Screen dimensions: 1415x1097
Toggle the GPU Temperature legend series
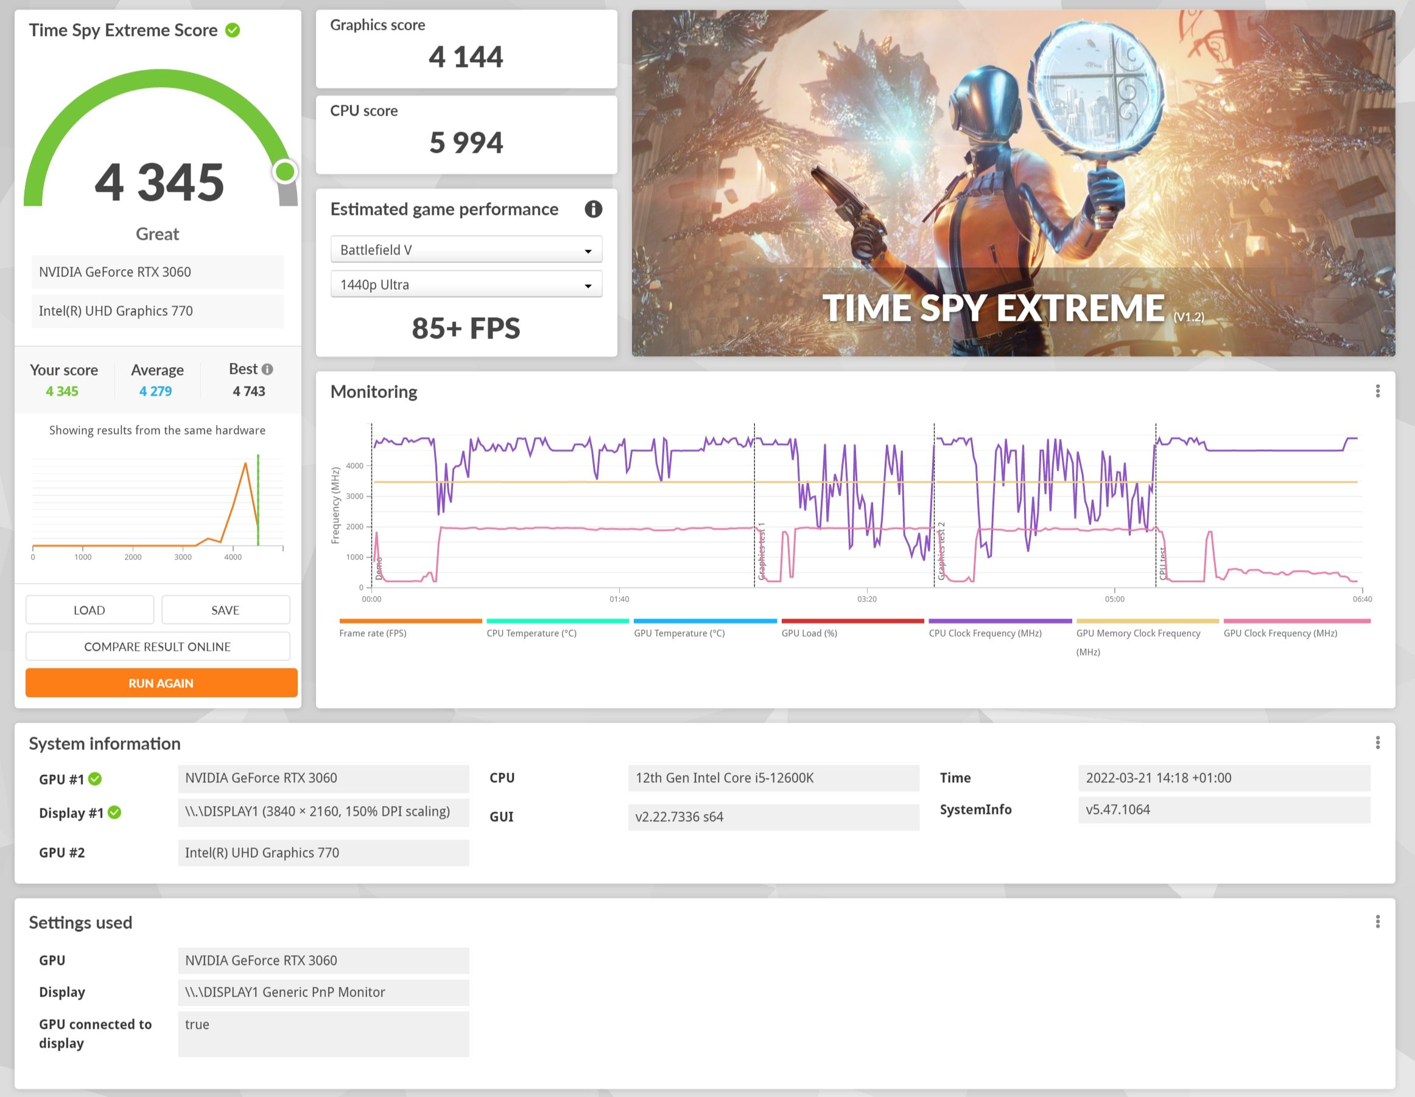pyautogui.click(x=705, y=628)
